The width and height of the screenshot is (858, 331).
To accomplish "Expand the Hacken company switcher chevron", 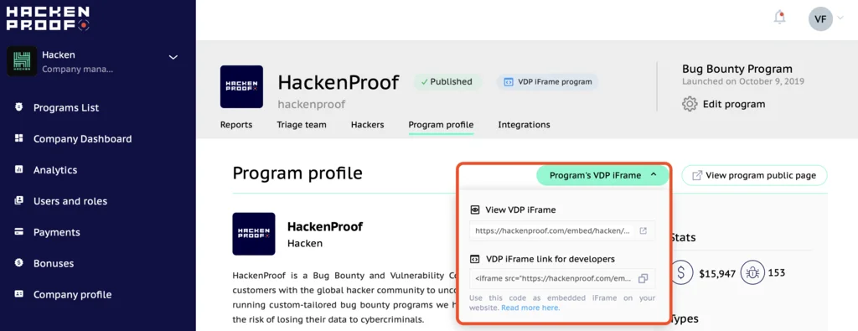I will point(173,57).
